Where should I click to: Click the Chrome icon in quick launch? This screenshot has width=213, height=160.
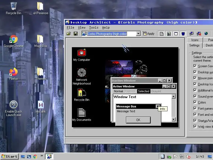click(35, 157)
